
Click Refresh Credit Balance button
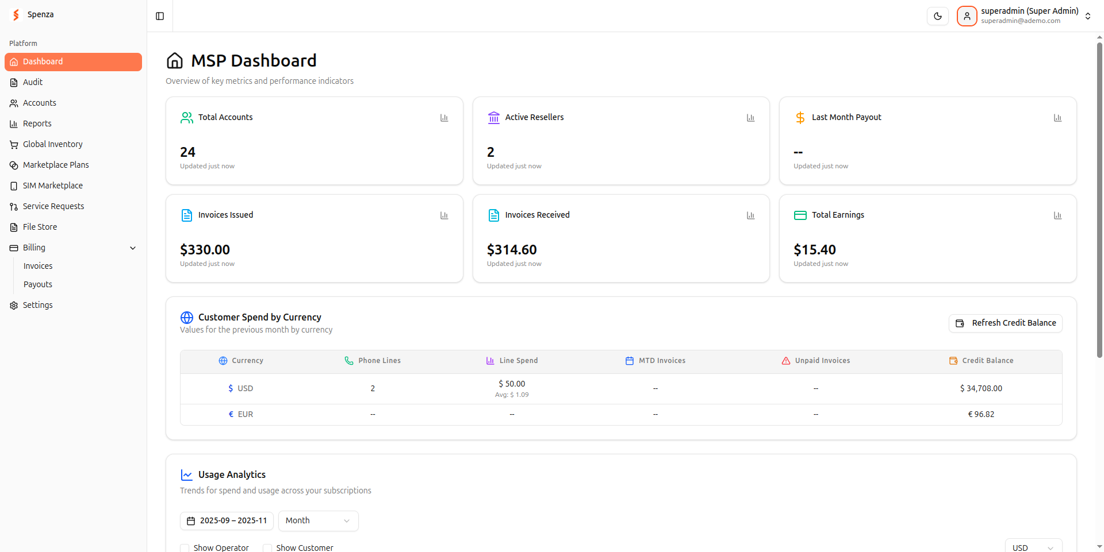click(1005, 323)
